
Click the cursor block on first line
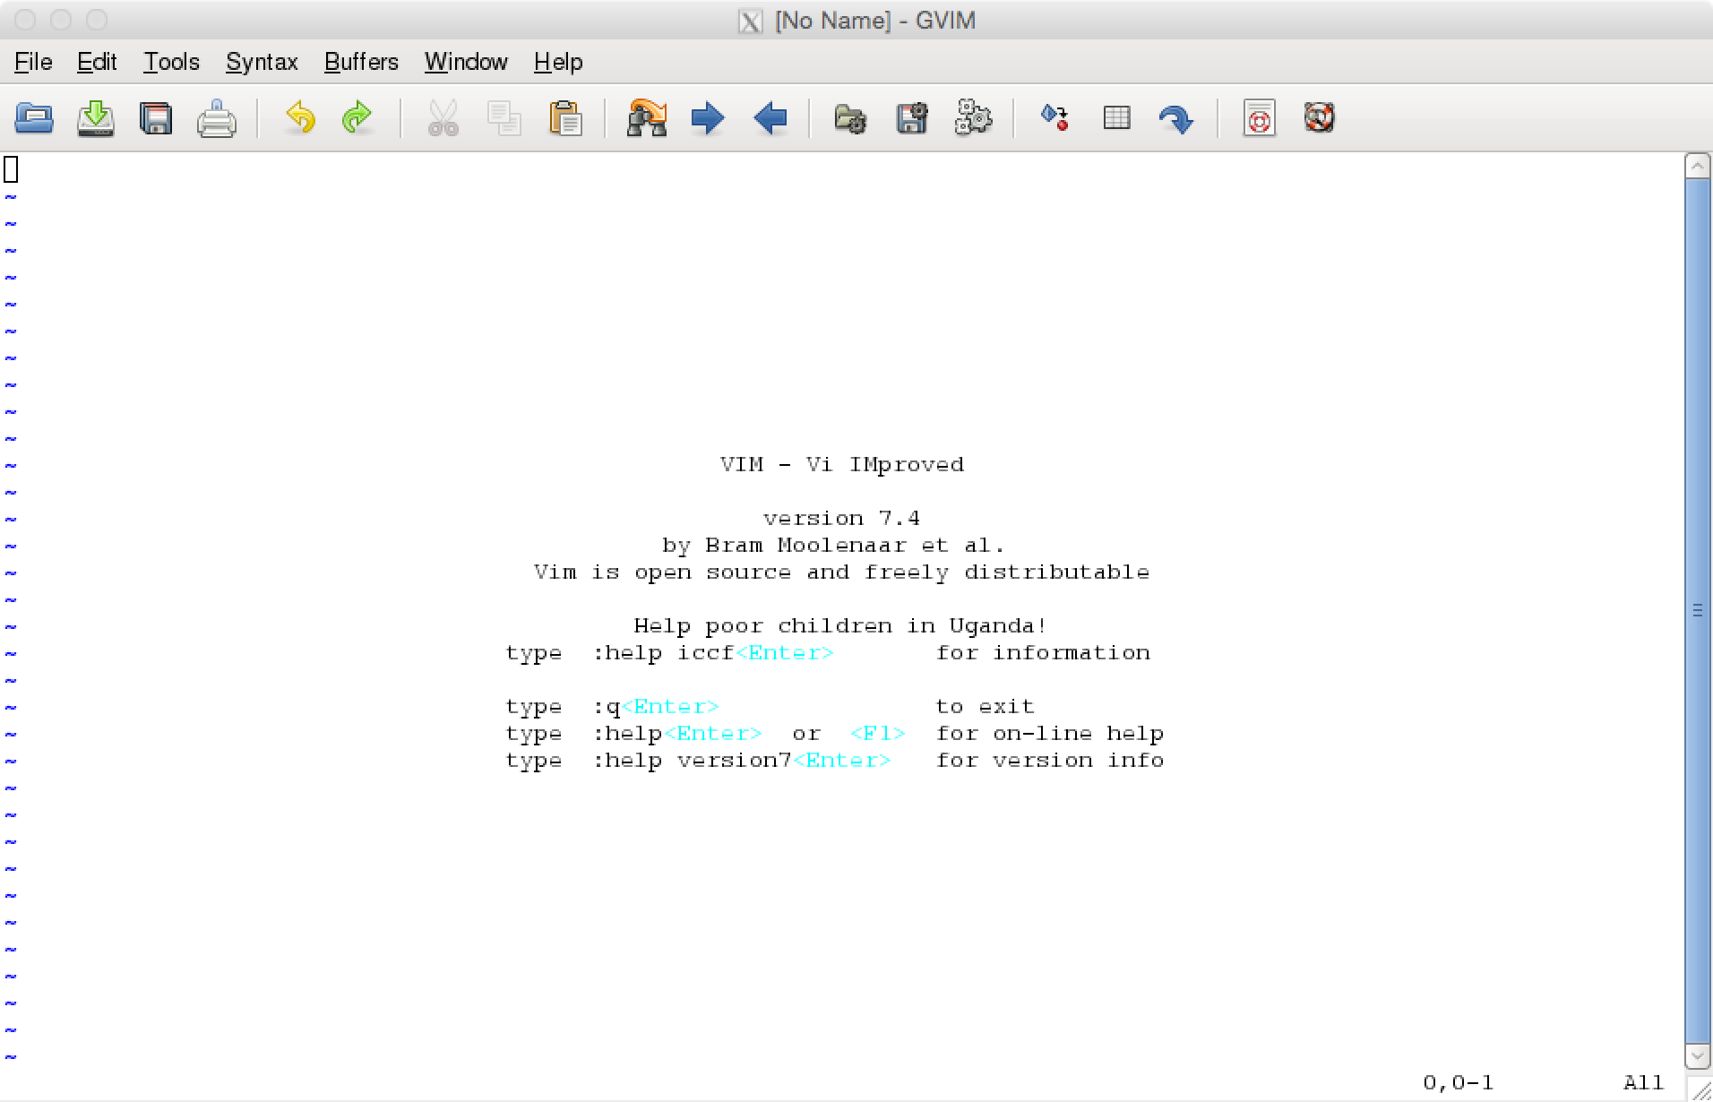pos(11,168)
